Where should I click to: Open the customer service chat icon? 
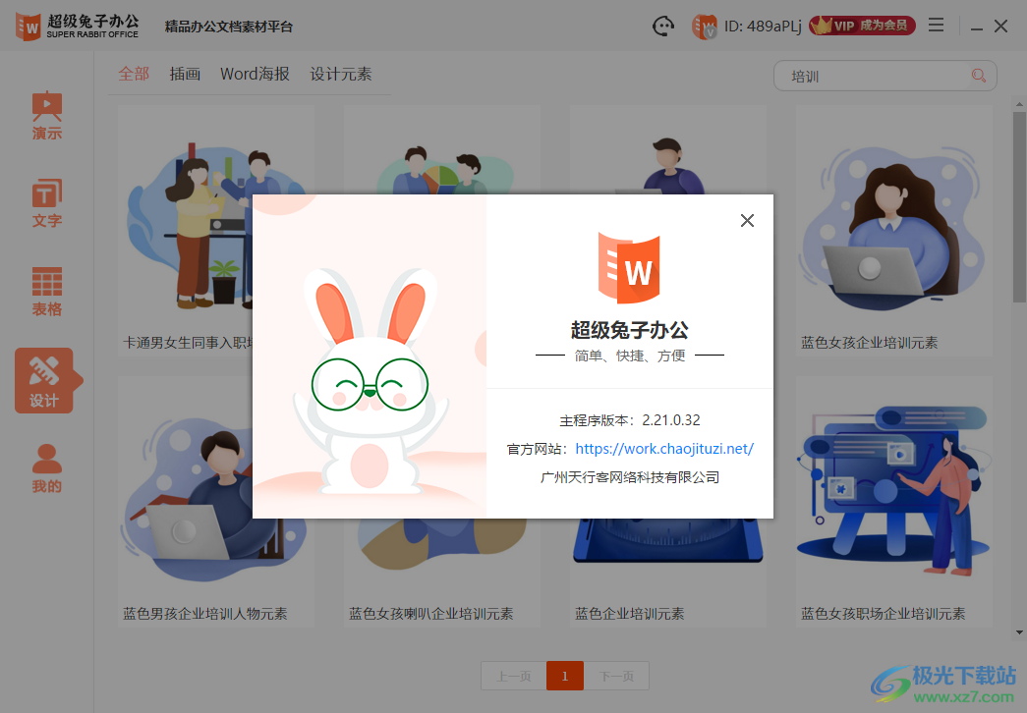point(663,26)
